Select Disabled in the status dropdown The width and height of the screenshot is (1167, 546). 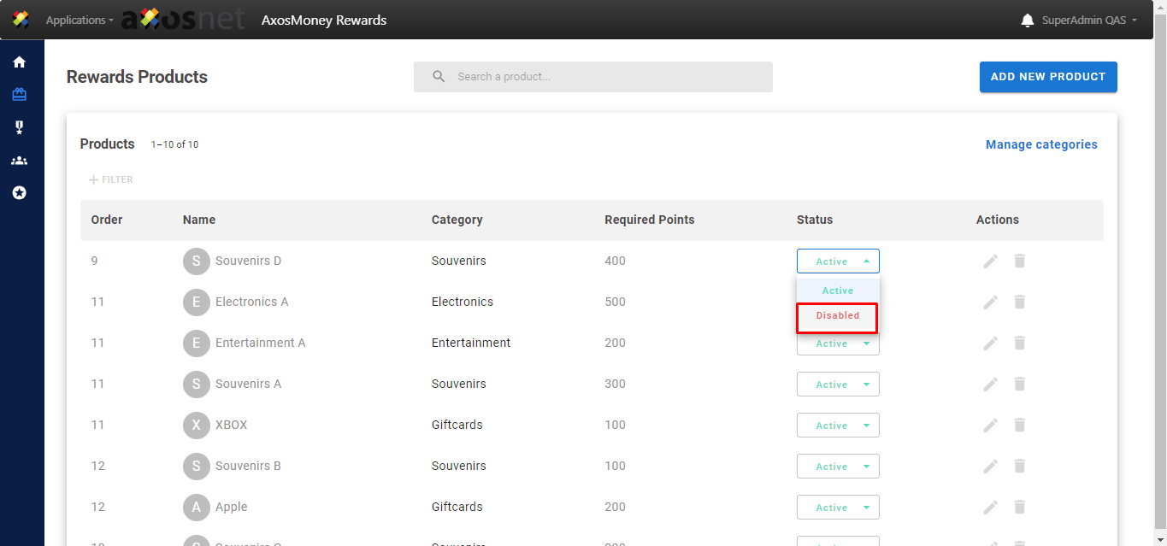coord(837,316)
